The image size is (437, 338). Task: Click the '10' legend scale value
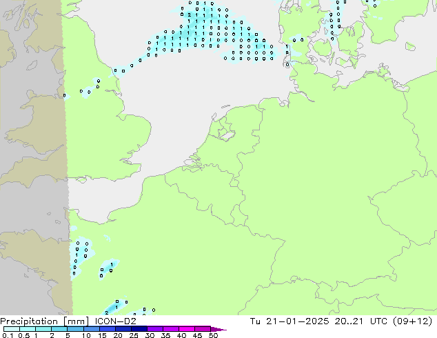coord(86,335)
